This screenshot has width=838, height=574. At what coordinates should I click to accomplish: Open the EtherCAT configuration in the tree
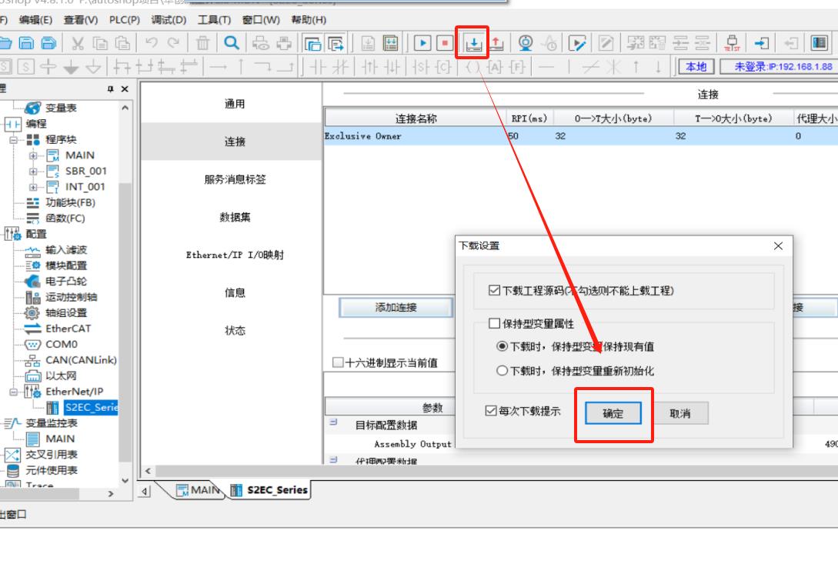point(68,329)
